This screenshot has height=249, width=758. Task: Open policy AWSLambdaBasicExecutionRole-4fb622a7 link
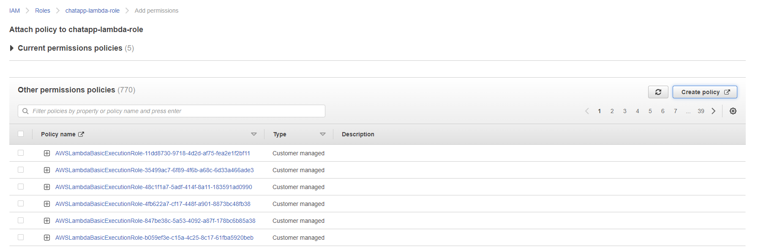(x=153, y=204)
